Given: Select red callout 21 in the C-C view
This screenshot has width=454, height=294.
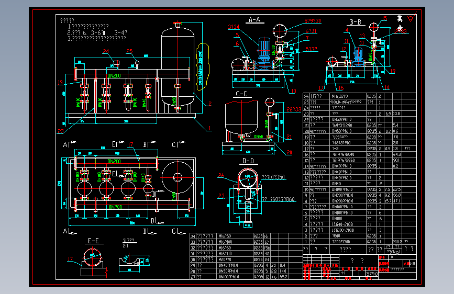Looking at the screenshot, I should pos(289,137).
